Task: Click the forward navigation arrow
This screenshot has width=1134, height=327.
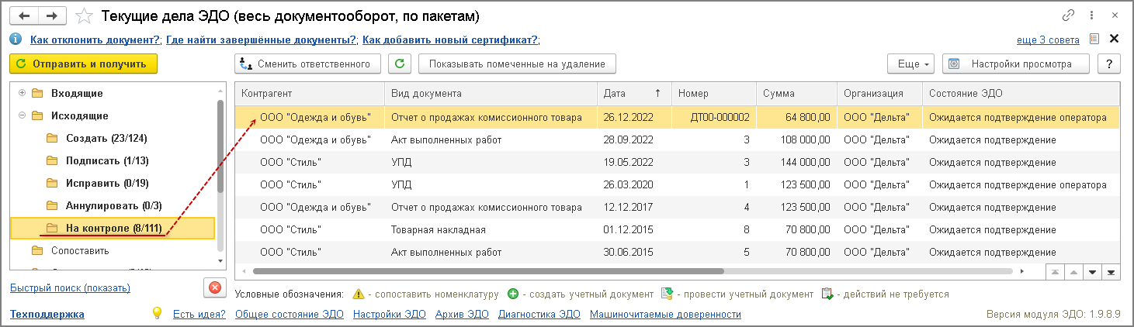Action: pyautogui.click(x=52, y=15)
